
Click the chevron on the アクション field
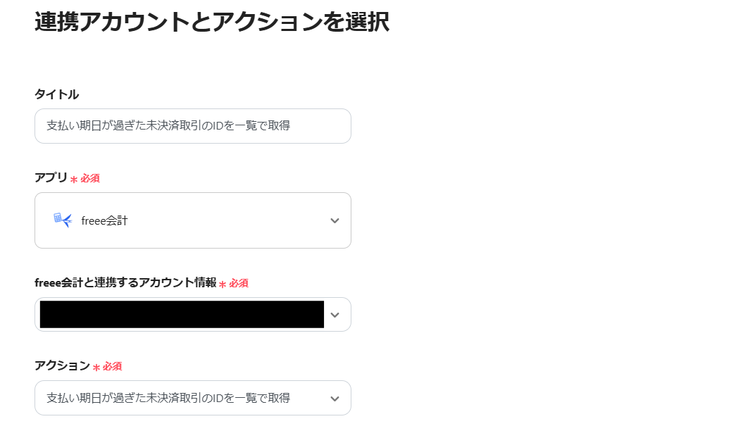point(335,398)
